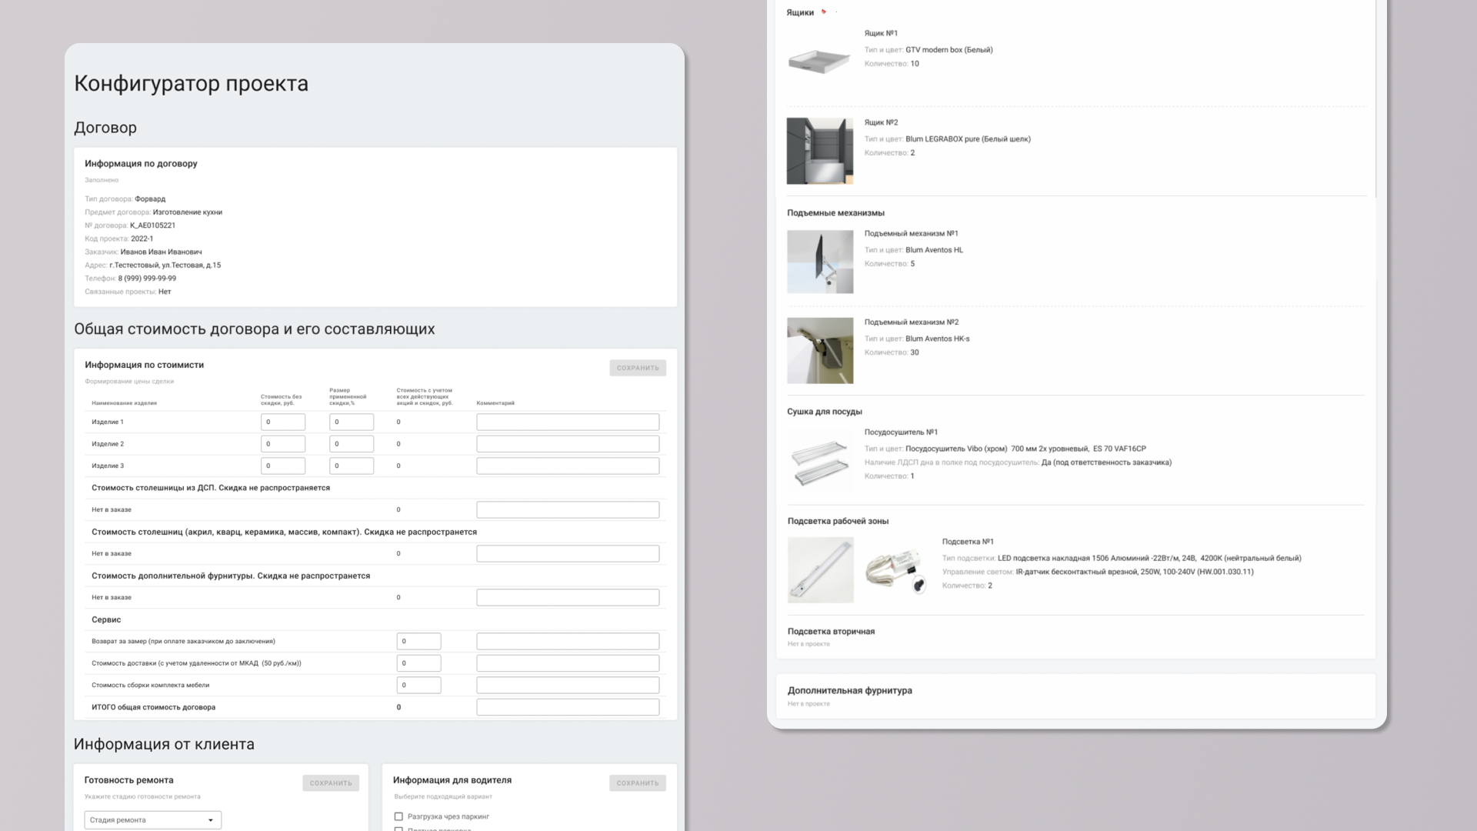The image size is (1477, 831).
Task: Click the Информация от клиента section heading
Action: coord(164,744)
